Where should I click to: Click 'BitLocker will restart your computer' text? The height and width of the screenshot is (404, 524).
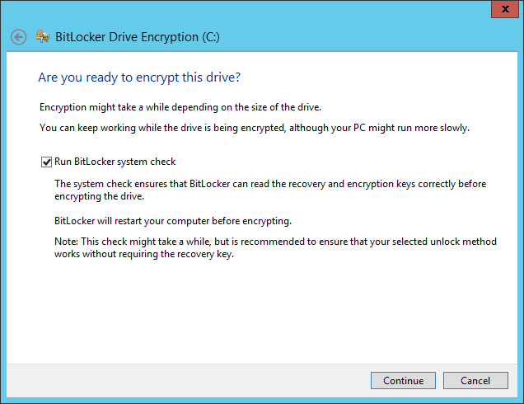(x=173, y=221)
